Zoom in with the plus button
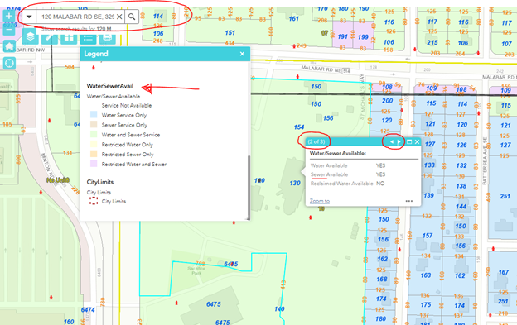517x325 pixels. point(9,16)
